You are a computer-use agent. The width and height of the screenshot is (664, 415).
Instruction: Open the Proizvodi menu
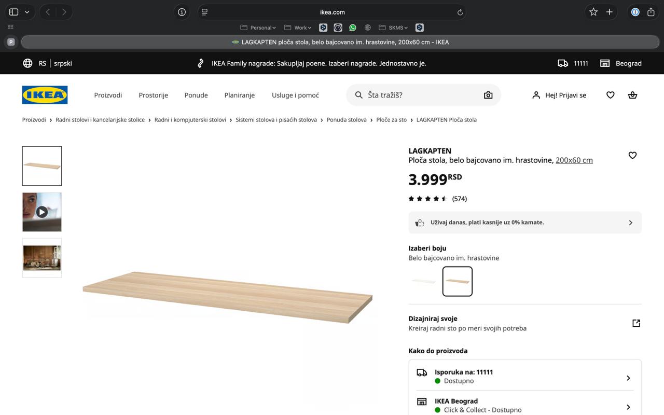[108, 95]
